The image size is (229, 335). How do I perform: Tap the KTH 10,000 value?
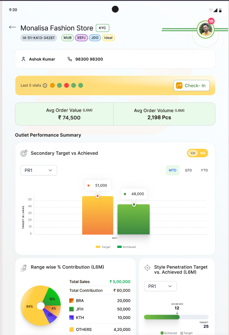(124, 318)
